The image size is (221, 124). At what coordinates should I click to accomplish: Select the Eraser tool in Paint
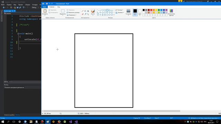point(83,14)
